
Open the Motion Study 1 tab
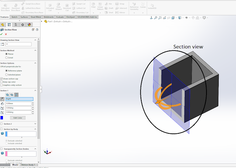[28, 165]
